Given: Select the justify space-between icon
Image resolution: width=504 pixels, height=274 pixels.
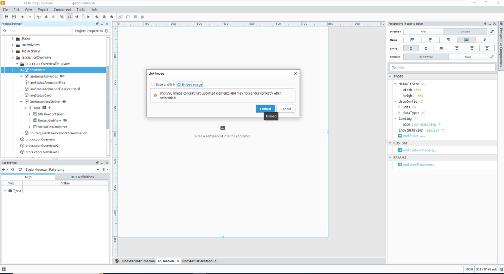Looking at the screenshot, I should click(x=457, y=48).
